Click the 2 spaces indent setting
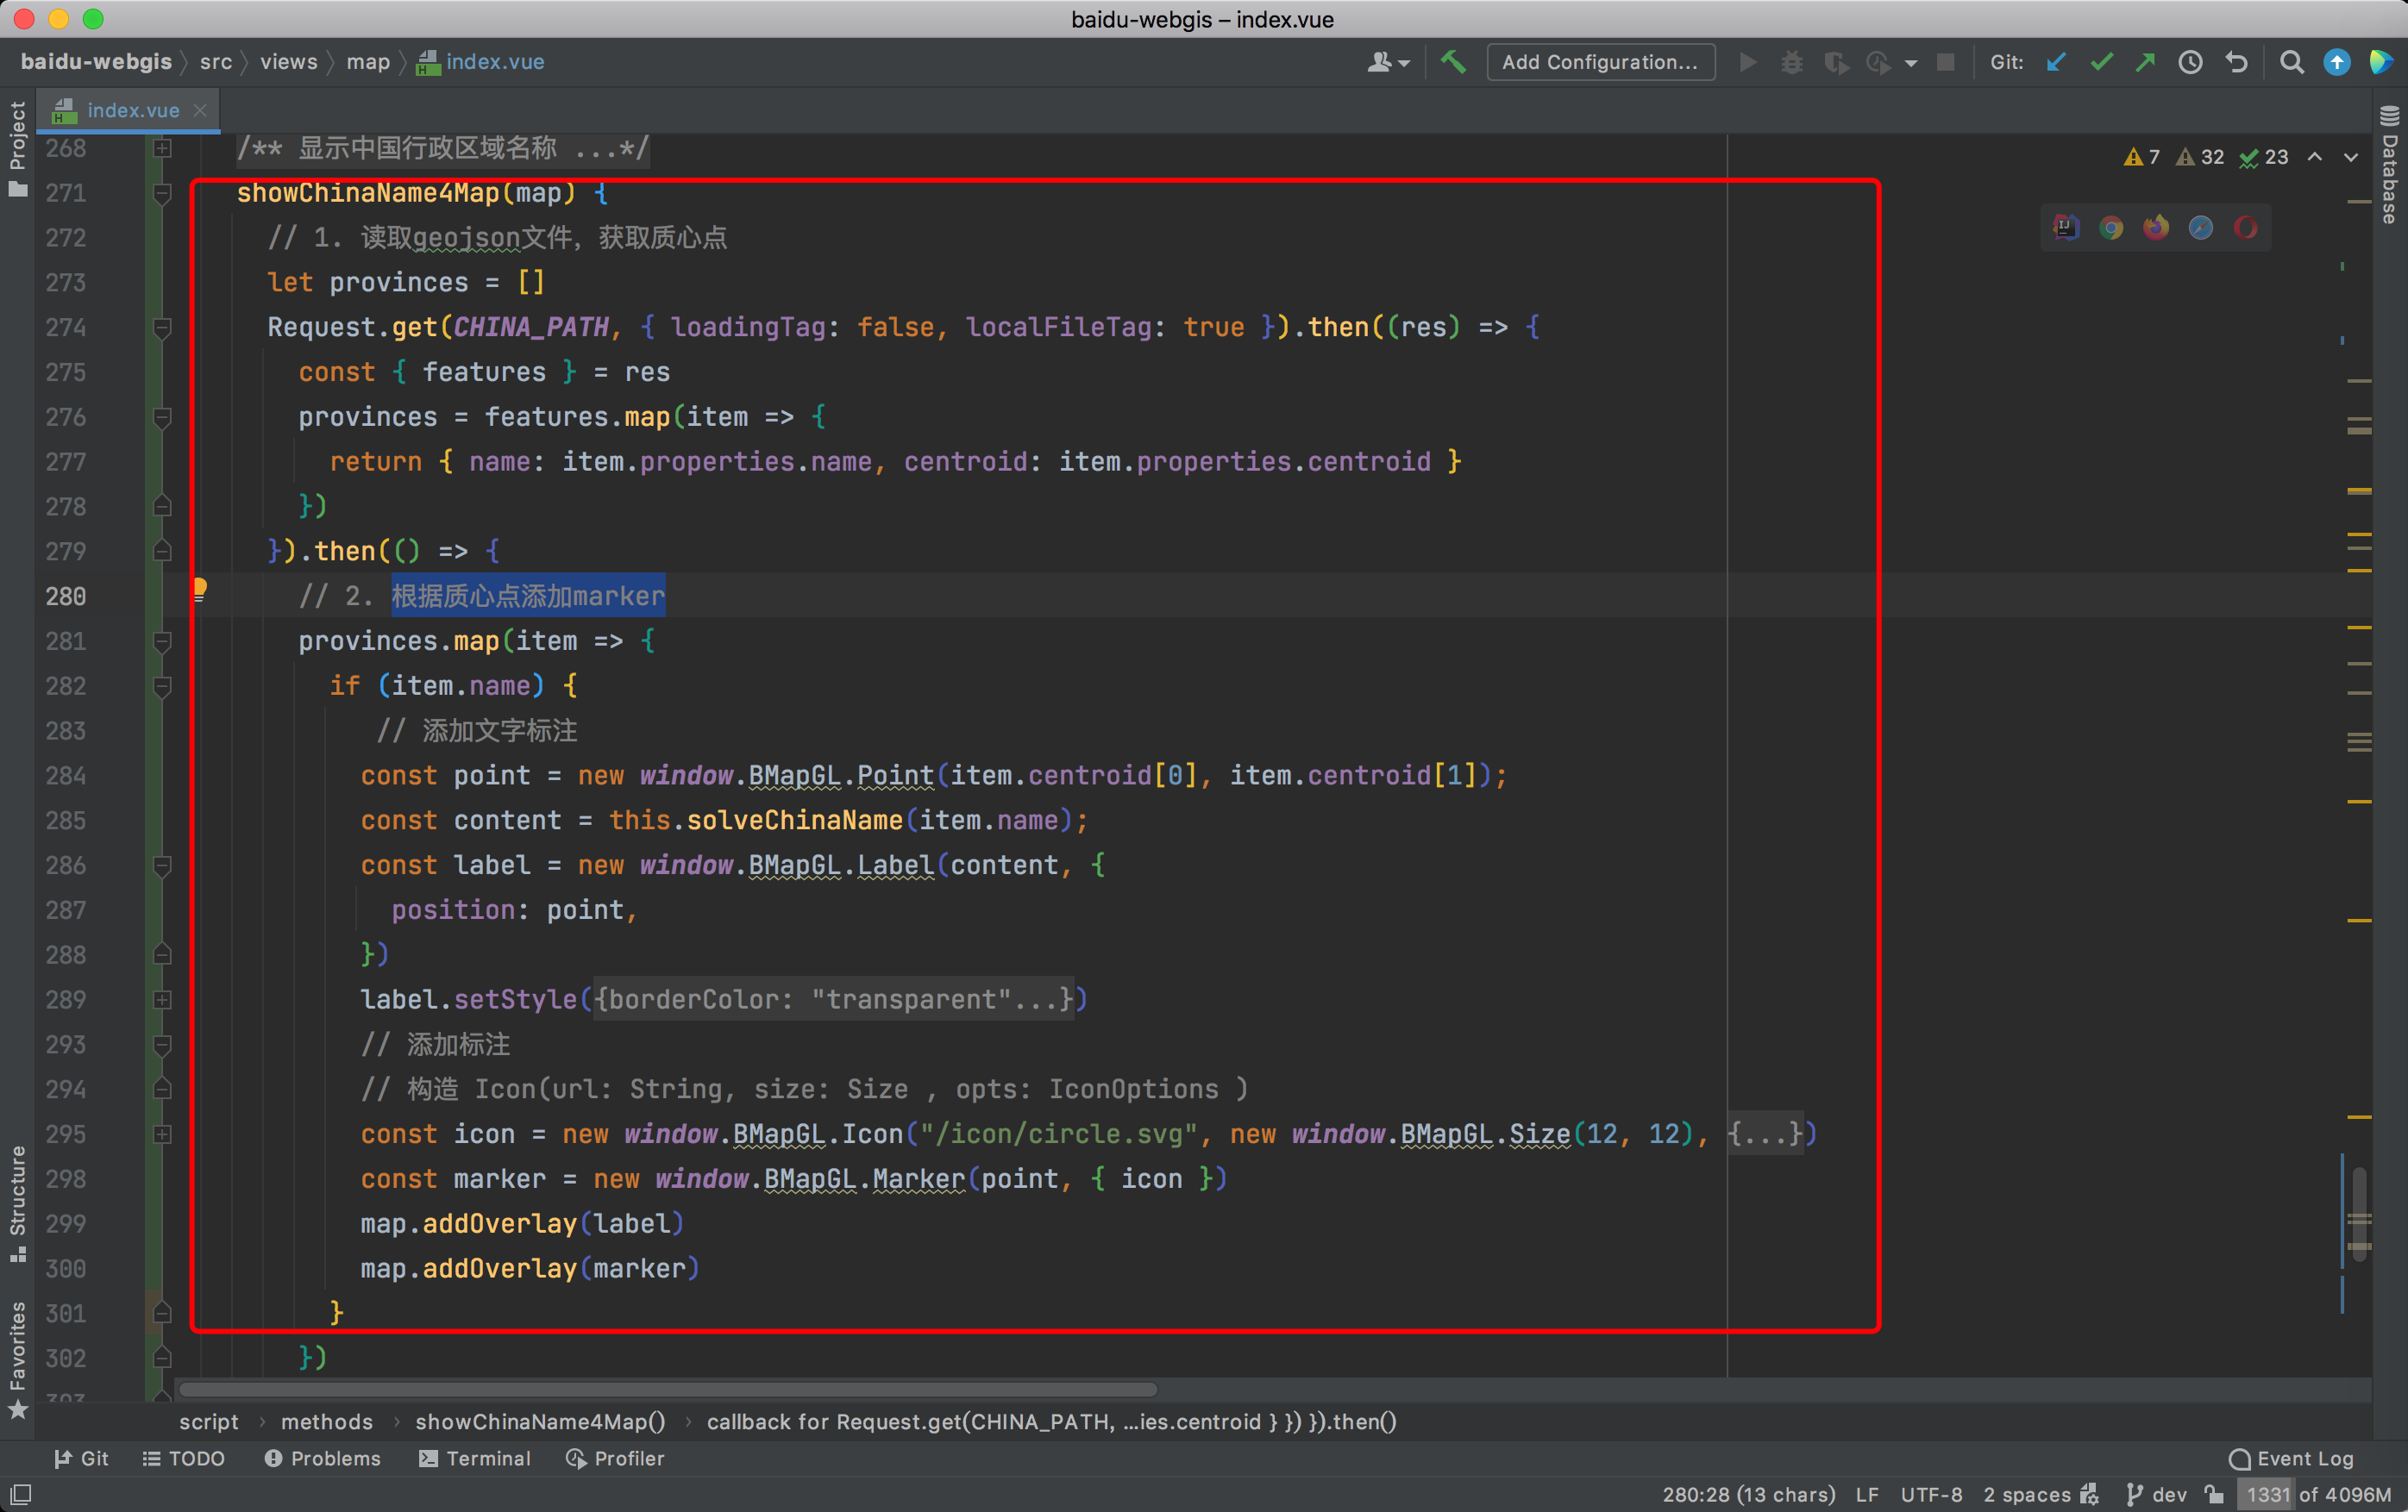Viewport: 2408px width, 1512px height. click(x=2026, y=1494)
